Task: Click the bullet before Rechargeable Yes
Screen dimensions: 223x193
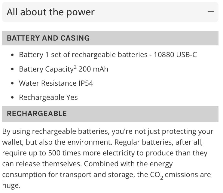Action: click(12, 98)
